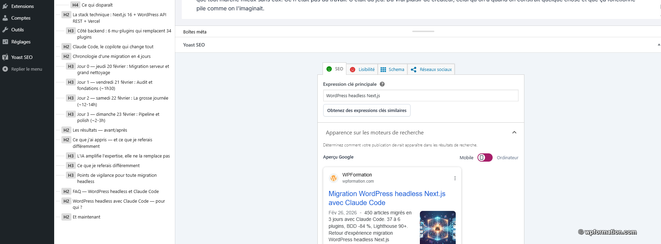This screenshot has height=244, width=661.
Task: Switch to the Lisibilité tab
Action: (x=362, y=69)
